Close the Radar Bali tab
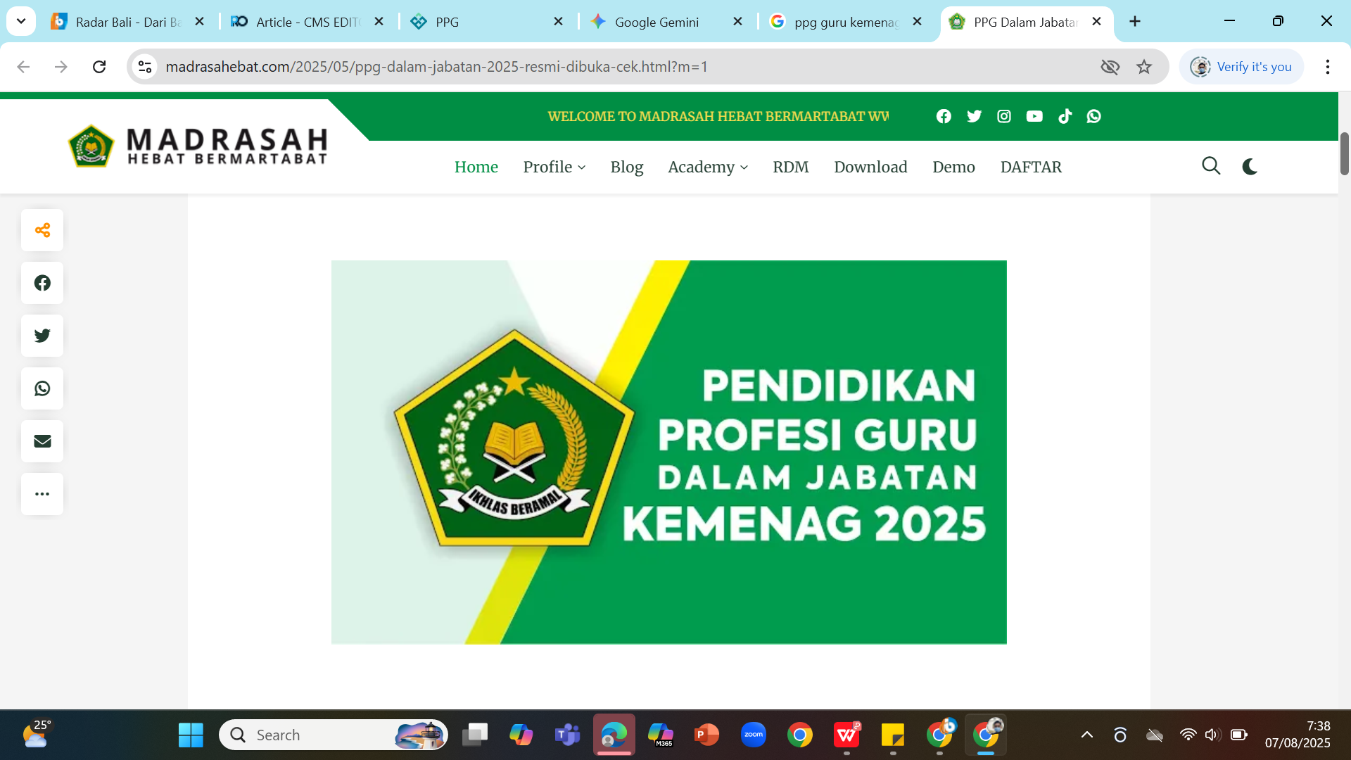The width and height of the screenshot is (1351, 760). point(200,22)
